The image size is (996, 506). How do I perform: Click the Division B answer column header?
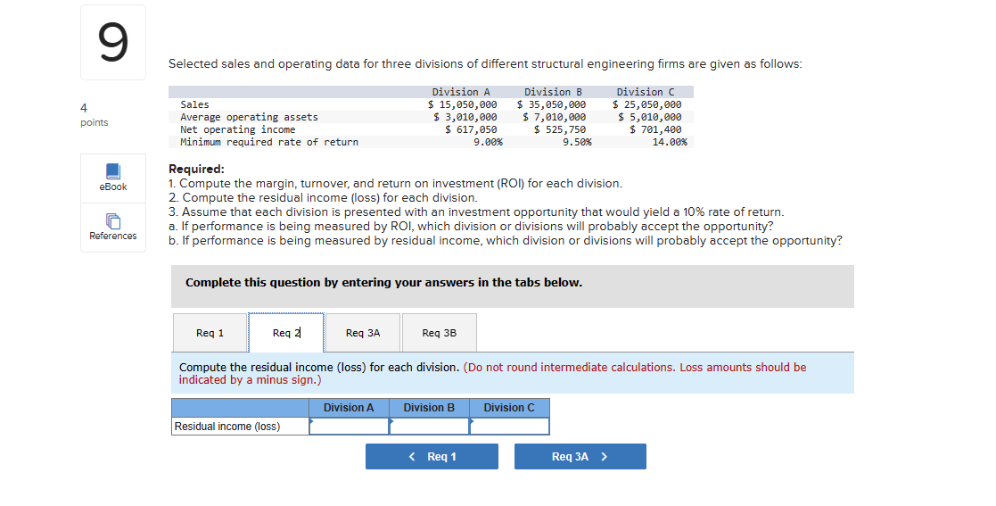pyautogui.click(x=430, y=408)
